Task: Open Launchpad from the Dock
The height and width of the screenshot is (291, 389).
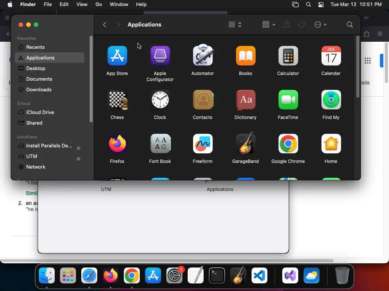Action: 68,275
